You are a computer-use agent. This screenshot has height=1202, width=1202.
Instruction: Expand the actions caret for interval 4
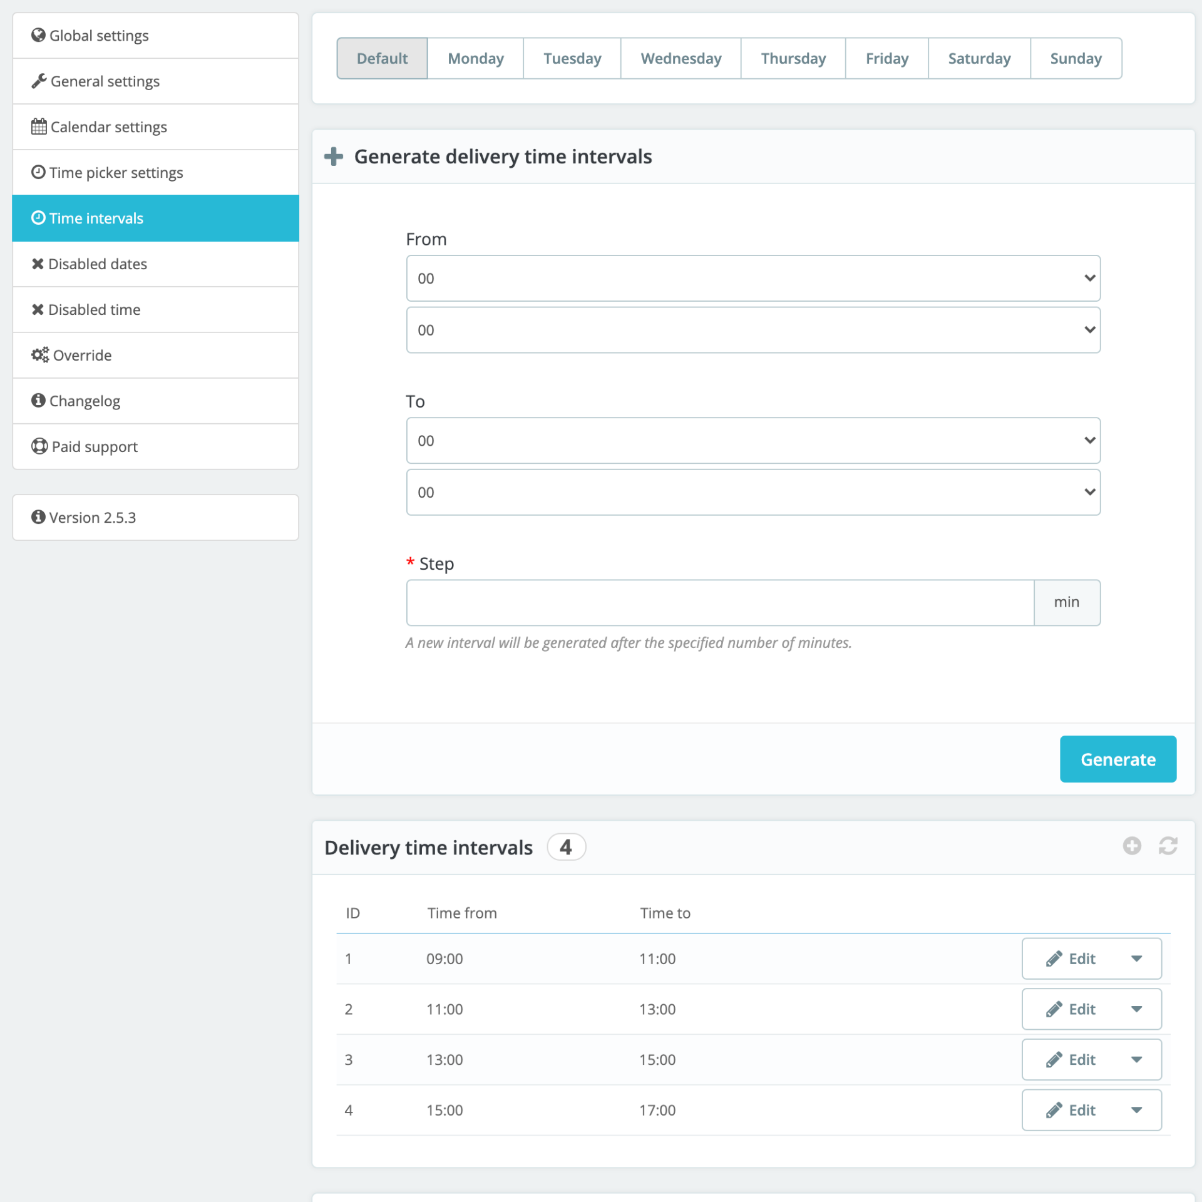(x=1137, y=1110)
